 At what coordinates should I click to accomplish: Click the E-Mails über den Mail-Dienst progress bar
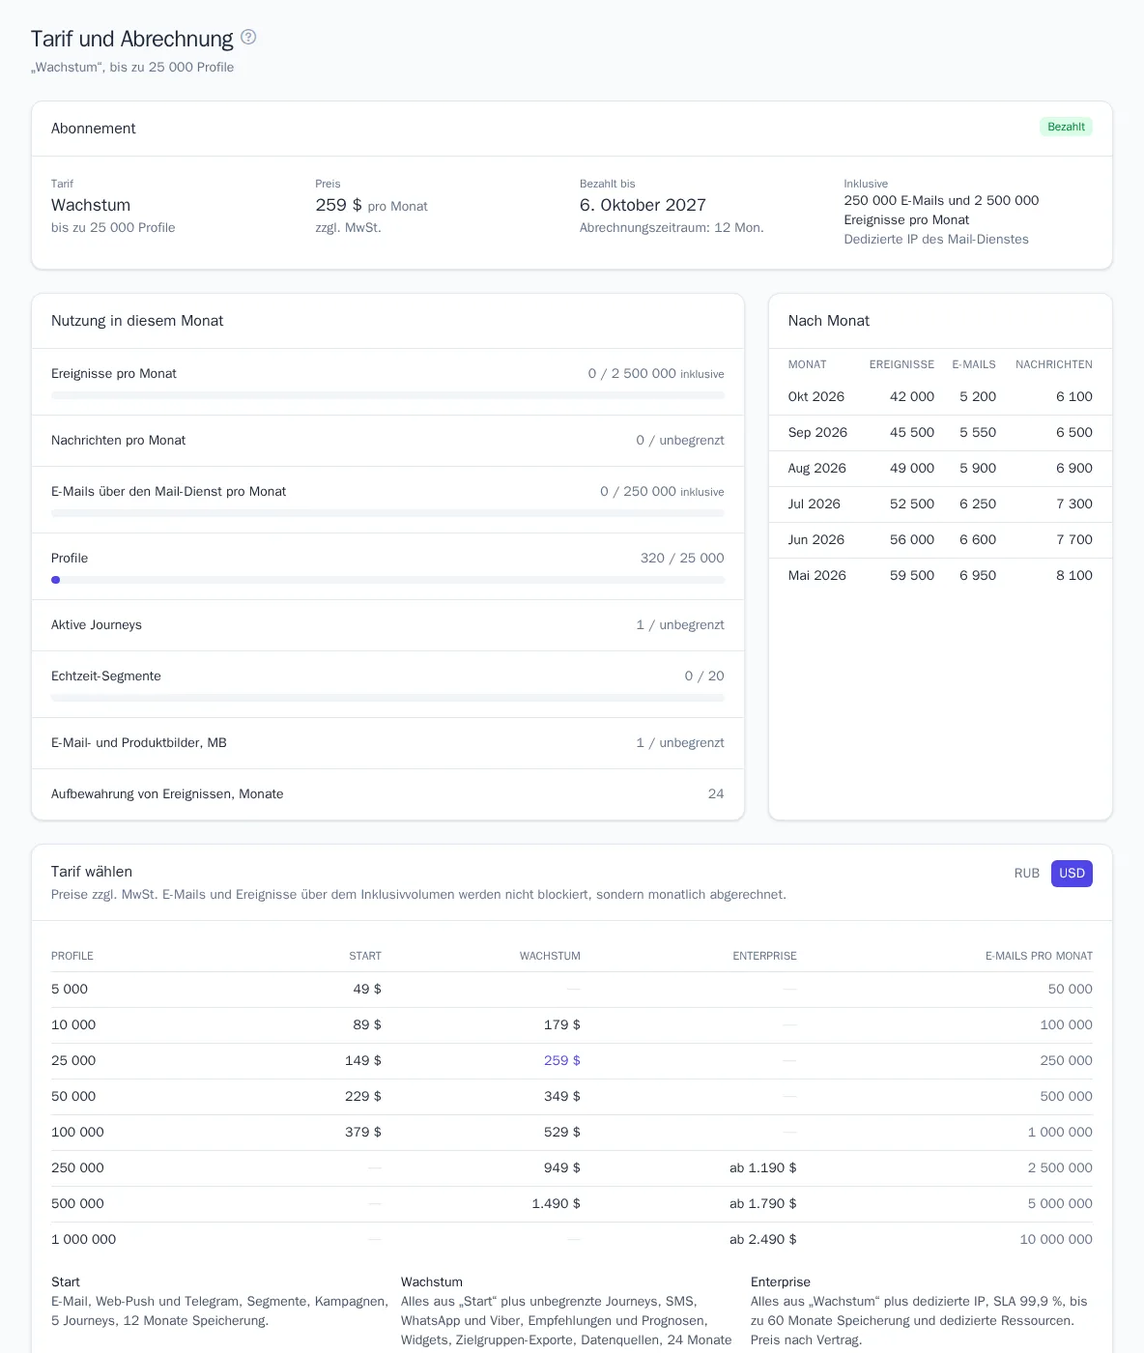[387, 513]
